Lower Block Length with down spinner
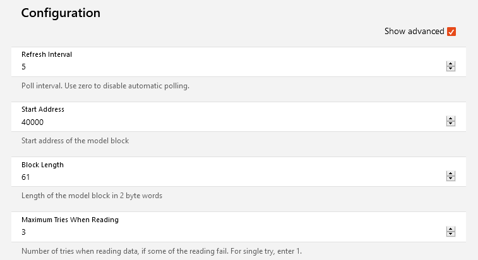The width and height of the screenshot is (478, 260). (451, 180)
